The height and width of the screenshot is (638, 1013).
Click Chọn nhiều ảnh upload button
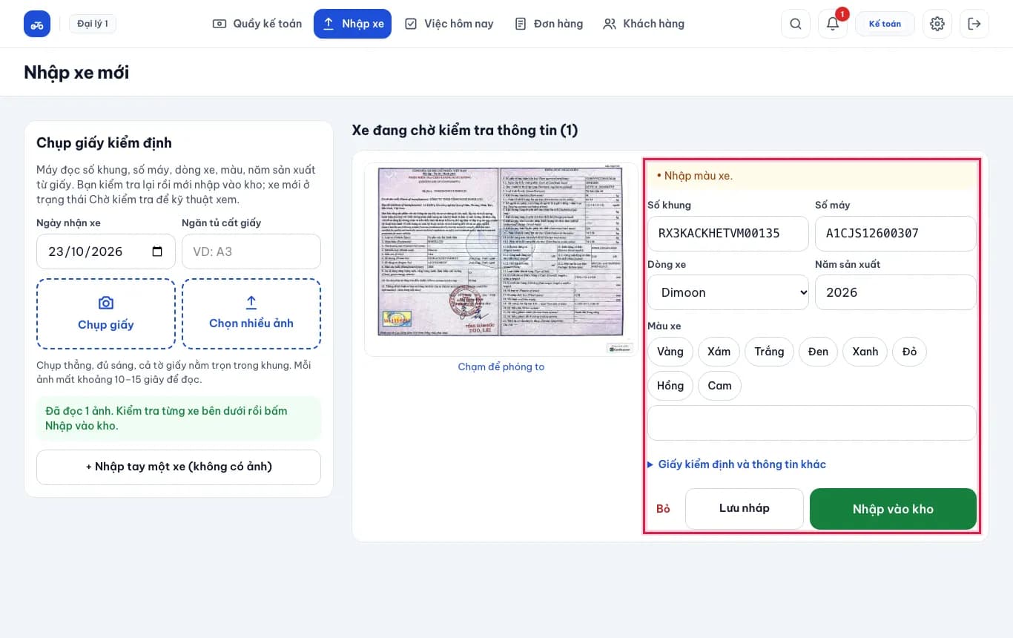click(251, 314)
